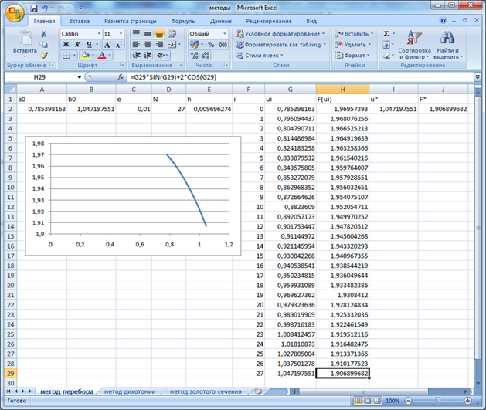
Task: Click the Office button logo
Action: (13, 13)
